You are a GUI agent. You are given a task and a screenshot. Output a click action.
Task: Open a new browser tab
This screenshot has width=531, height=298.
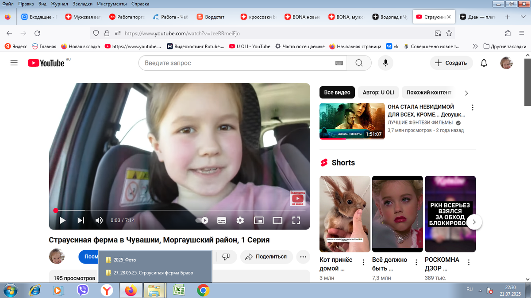(508, 17)
